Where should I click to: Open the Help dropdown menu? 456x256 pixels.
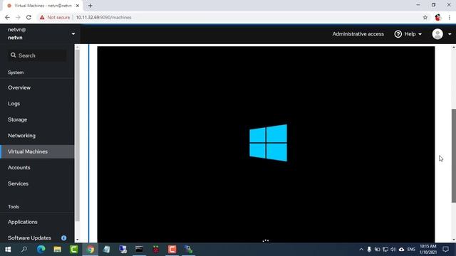point(408,34)
